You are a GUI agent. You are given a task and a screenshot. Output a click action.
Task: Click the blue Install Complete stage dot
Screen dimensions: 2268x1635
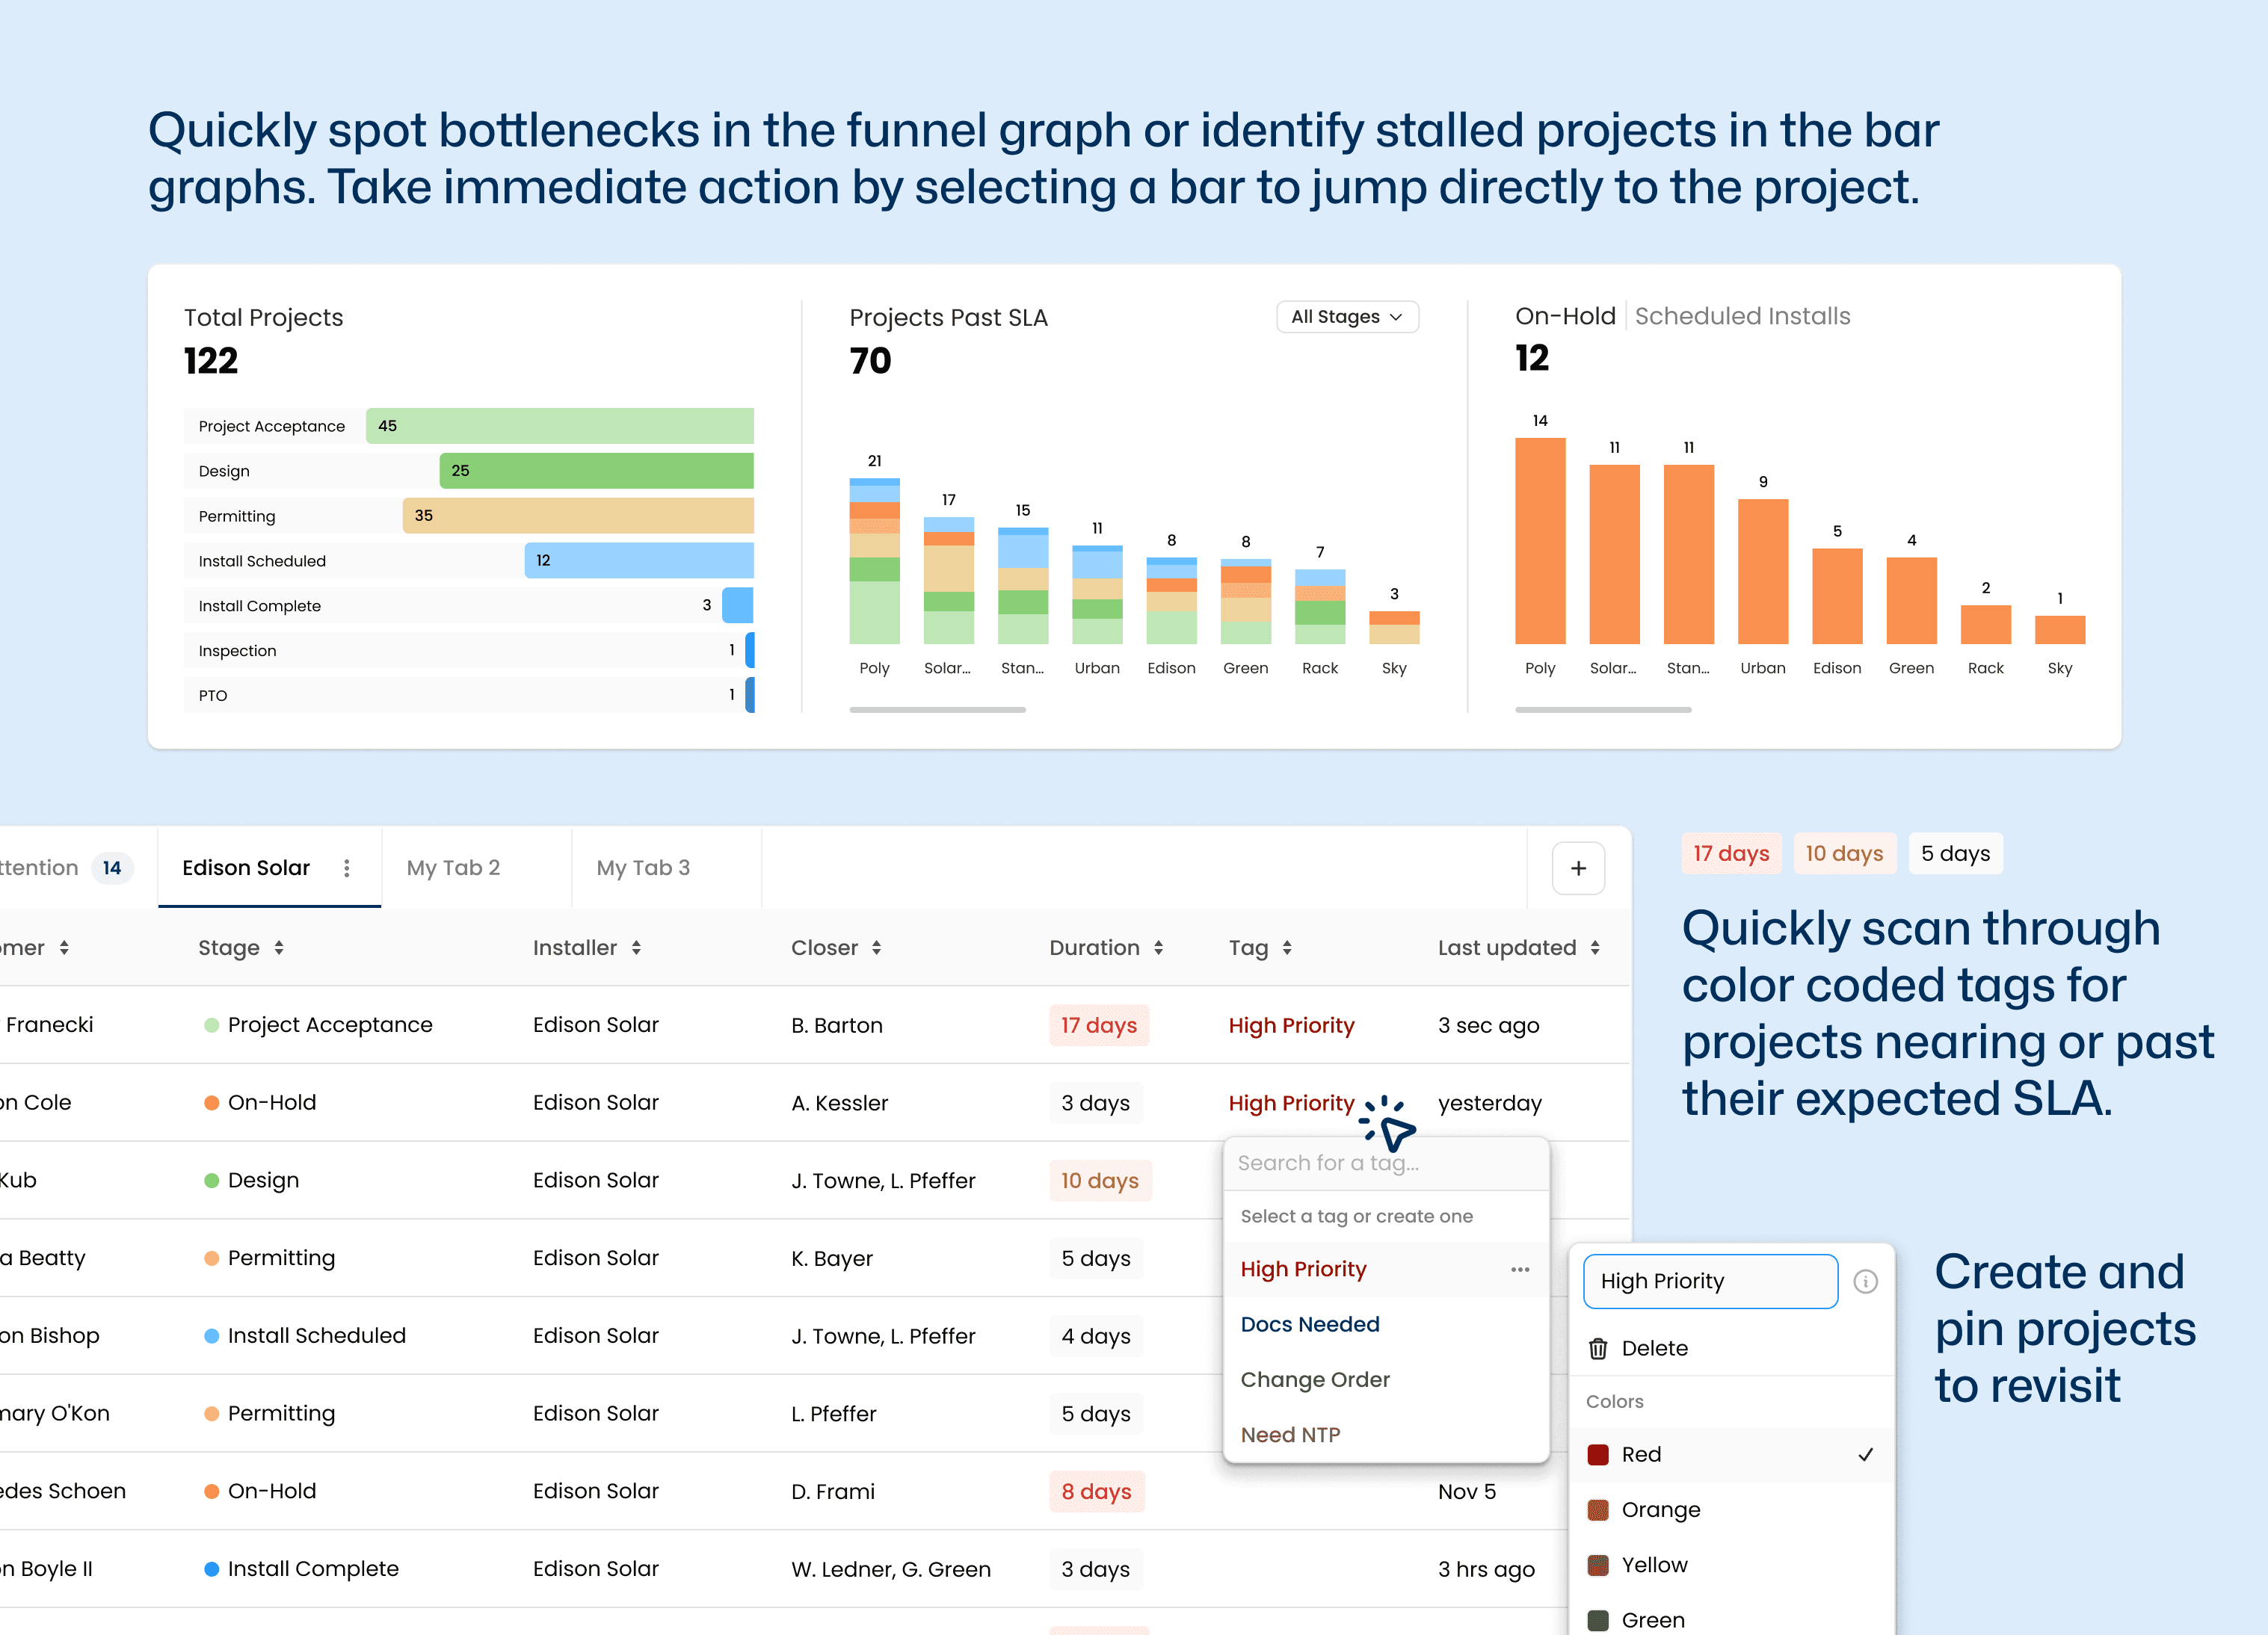[211, 1569]
